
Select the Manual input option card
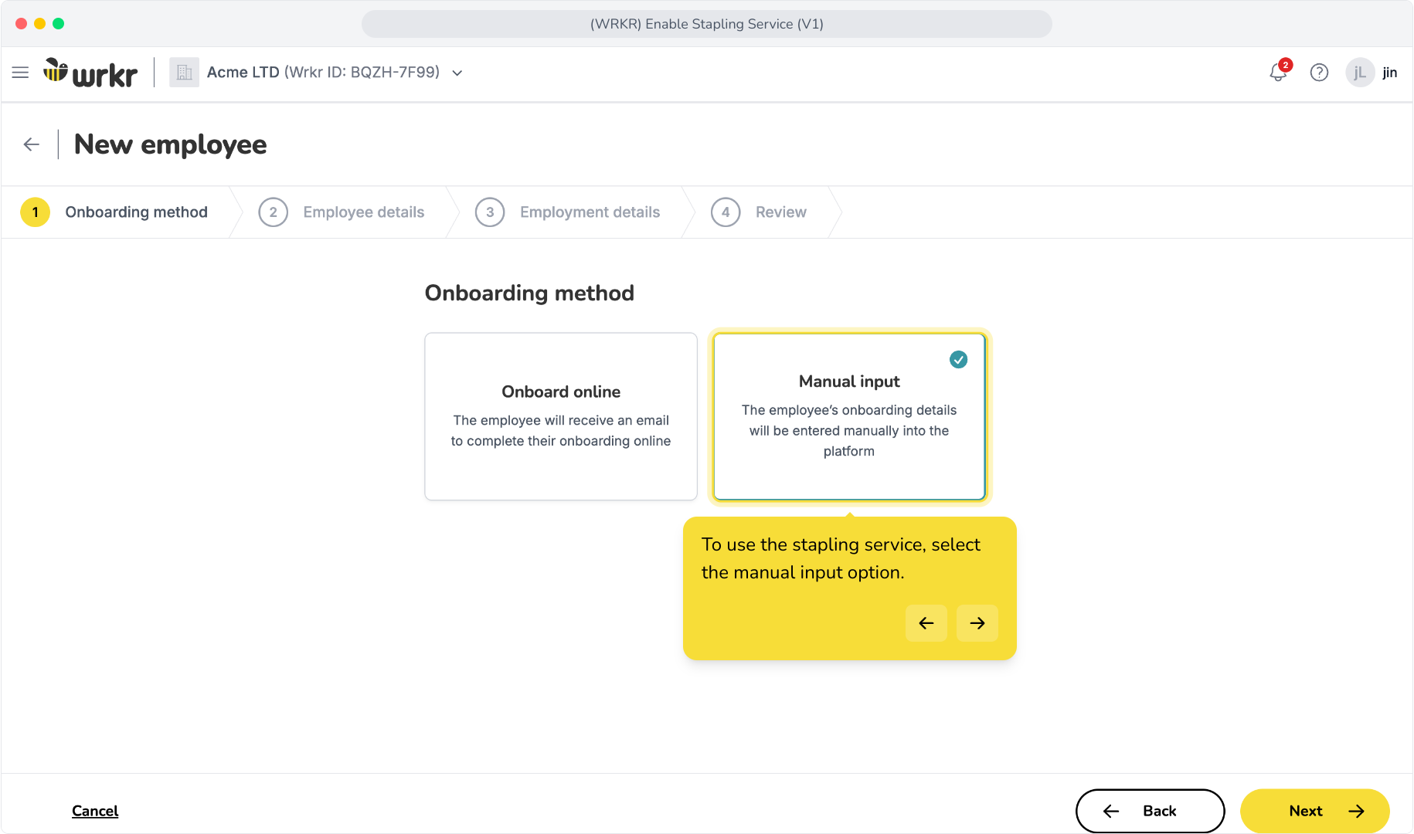849,416
